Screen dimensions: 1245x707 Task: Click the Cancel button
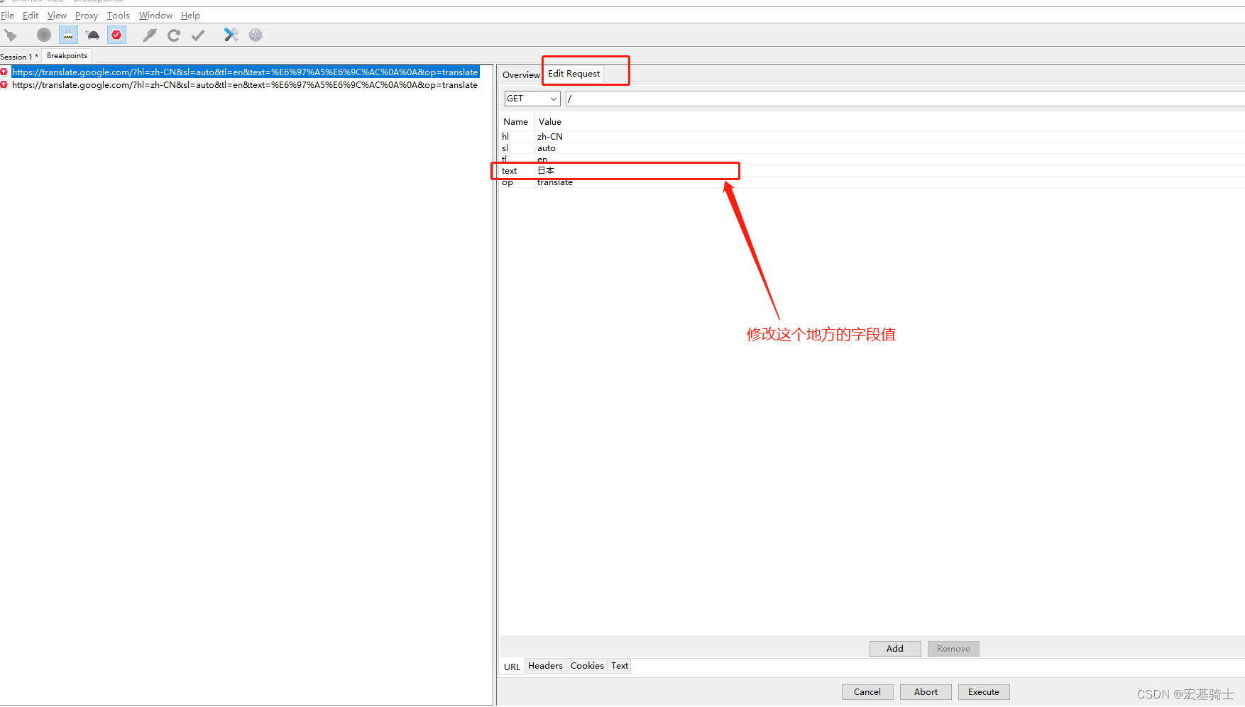pos(867,692)
